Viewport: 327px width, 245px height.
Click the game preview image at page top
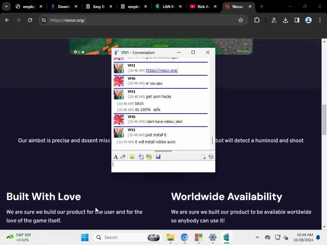pyautogui.click(x=161, y=46)
